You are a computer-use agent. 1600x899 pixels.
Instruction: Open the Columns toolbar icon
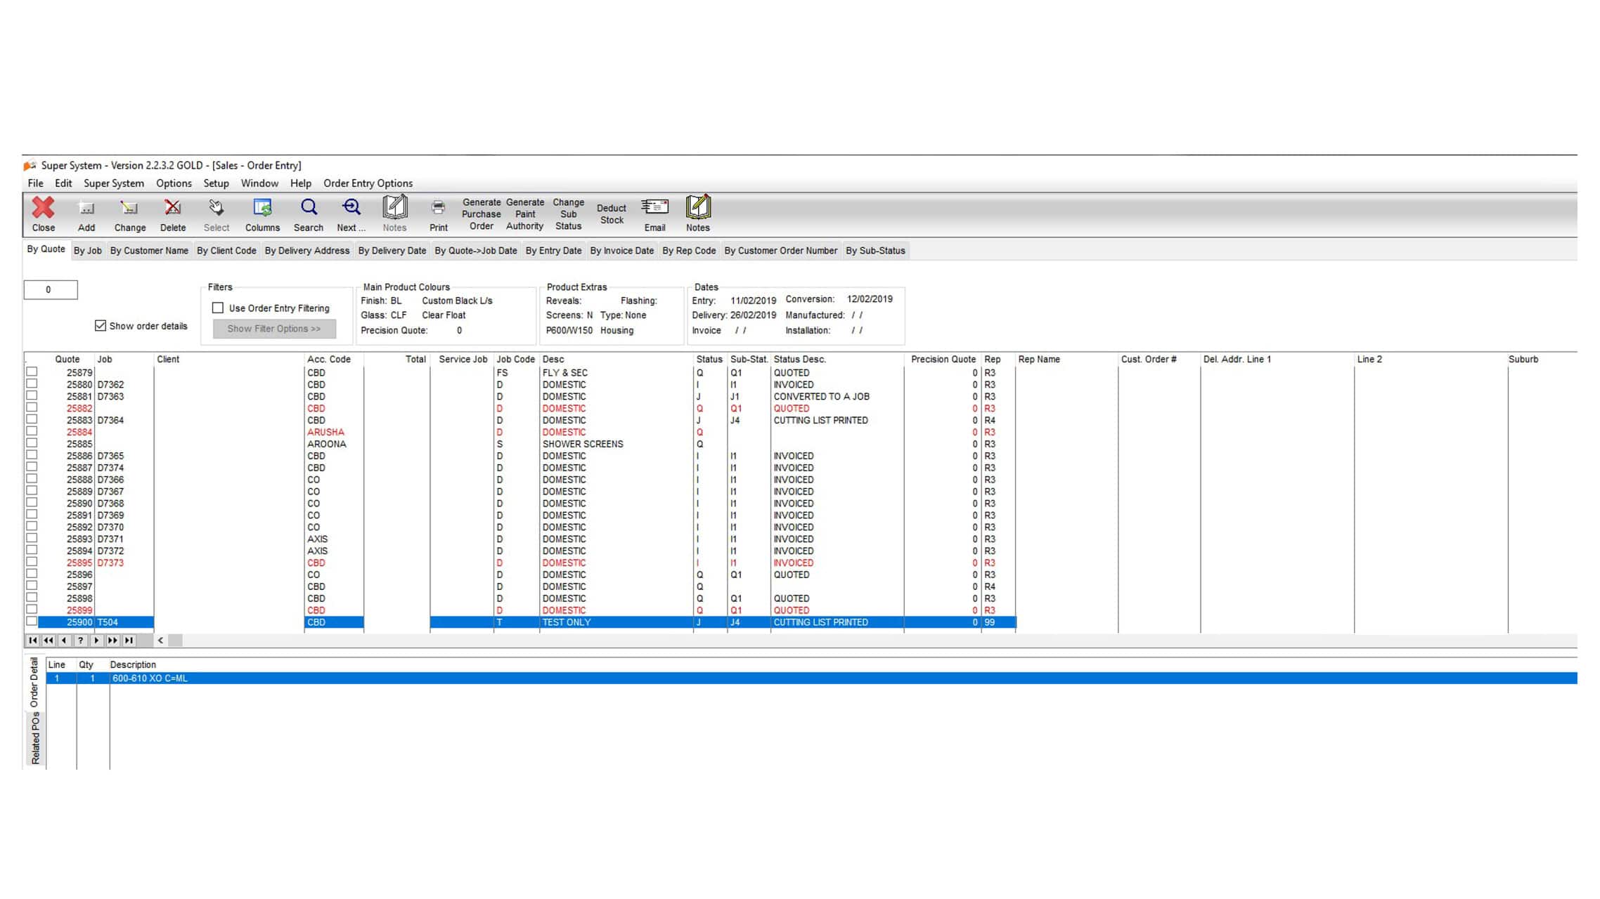pos(262,207)
